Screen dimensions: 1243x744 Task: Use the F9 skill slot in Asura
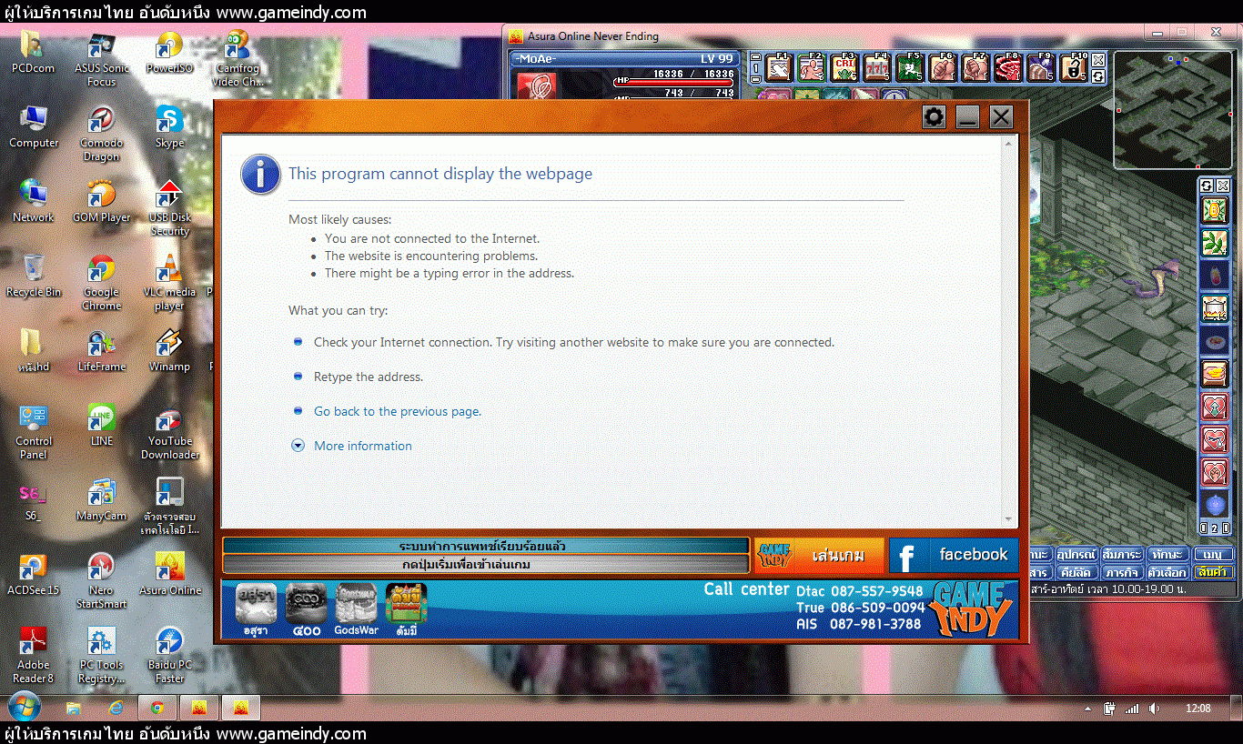point(1040,67)
